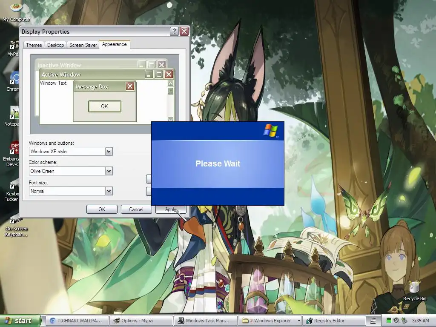Expand the Windows and buttons dropdown
This screenshot has height=327, width=436.
[109, 152]
